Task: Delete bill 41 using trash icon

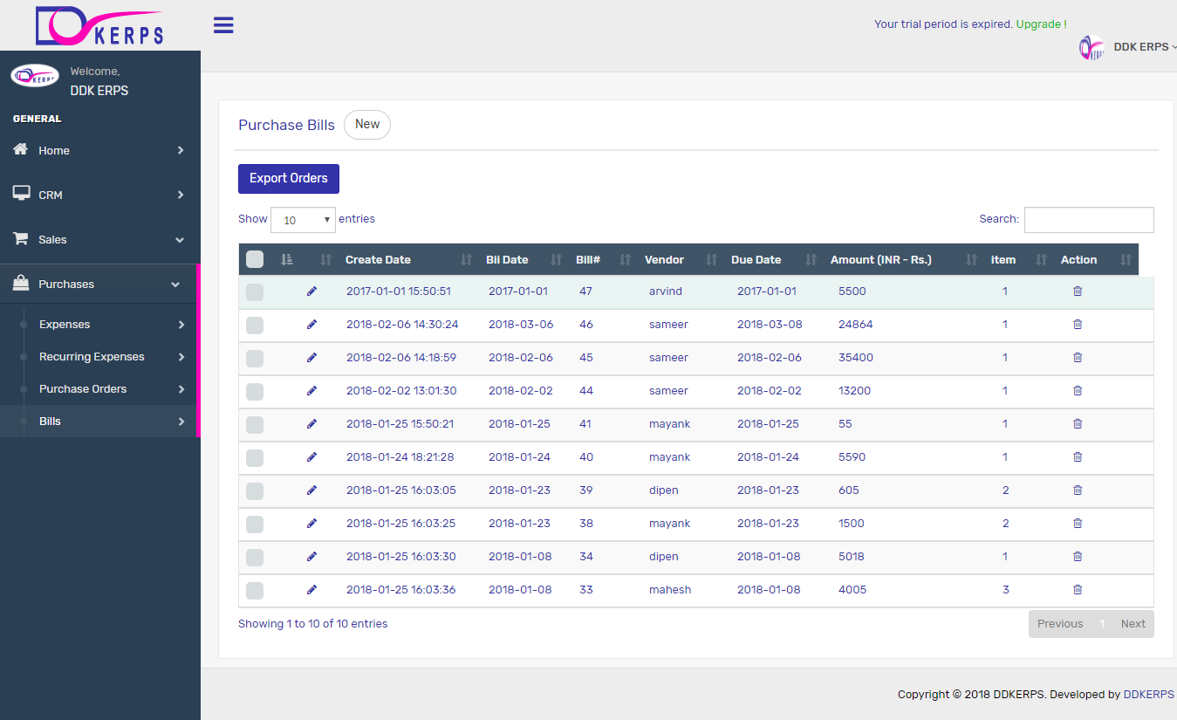Action: 1078,424
